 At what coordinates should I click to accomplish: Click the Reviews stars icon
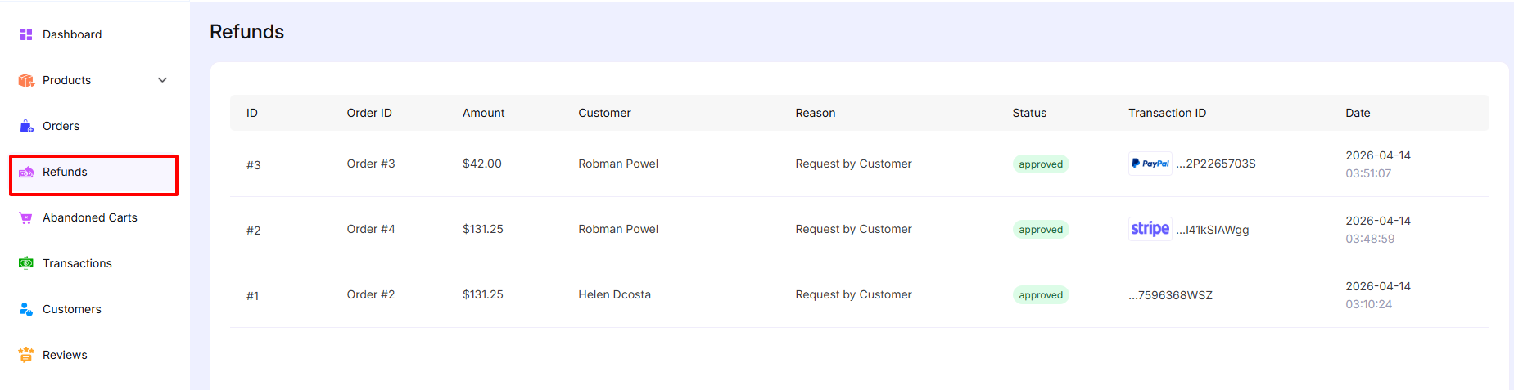26,355
